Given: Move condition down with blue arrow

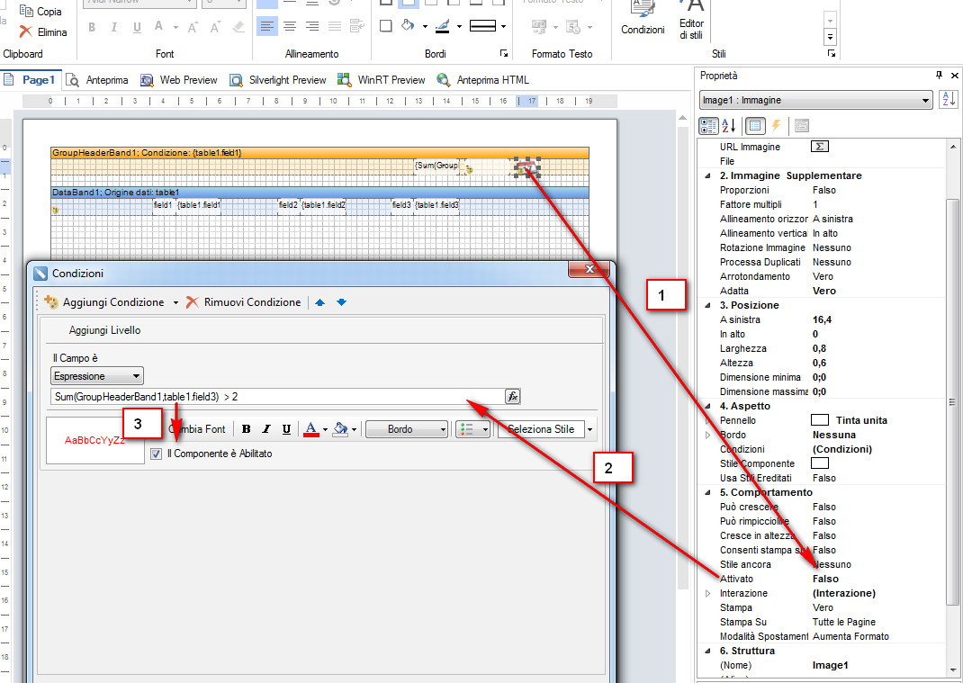Looking at the screenshot, I should [341, 302].
